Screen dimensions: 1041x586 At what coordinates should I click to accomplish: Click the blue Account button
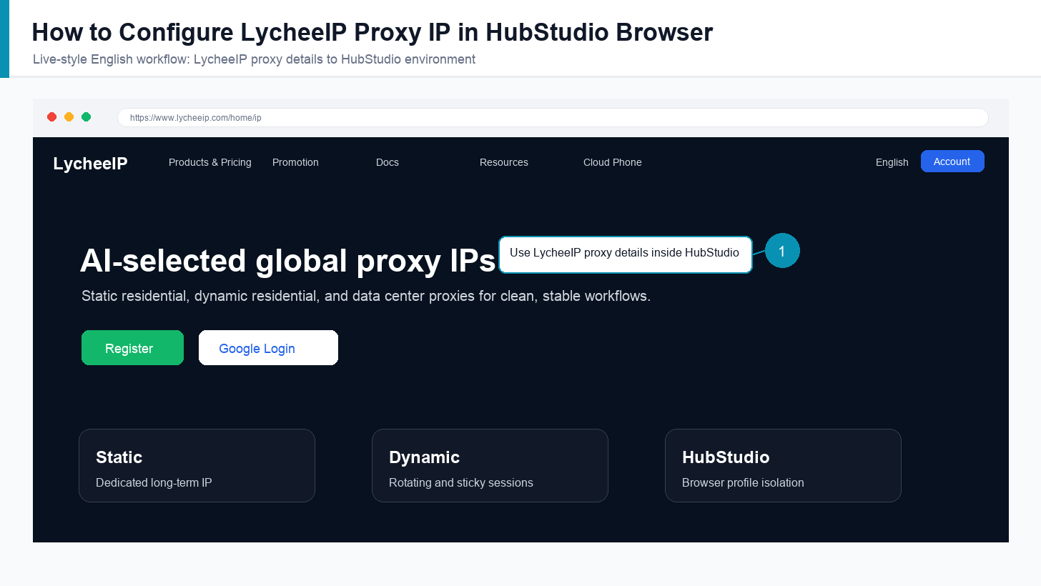click(x=952, y=162)
